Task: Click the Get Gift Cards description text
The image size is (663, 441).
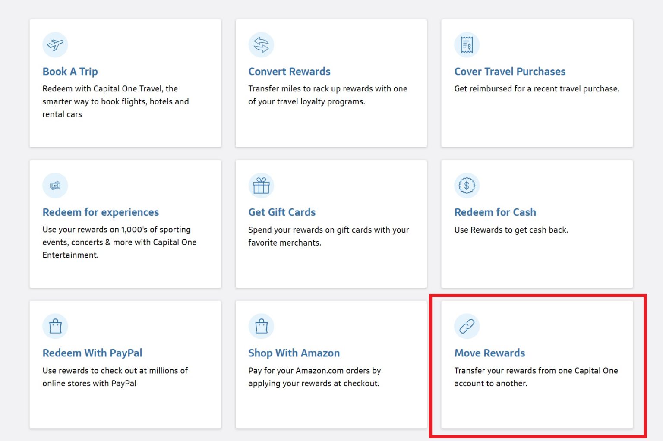Action: click(x=328, y=236)
